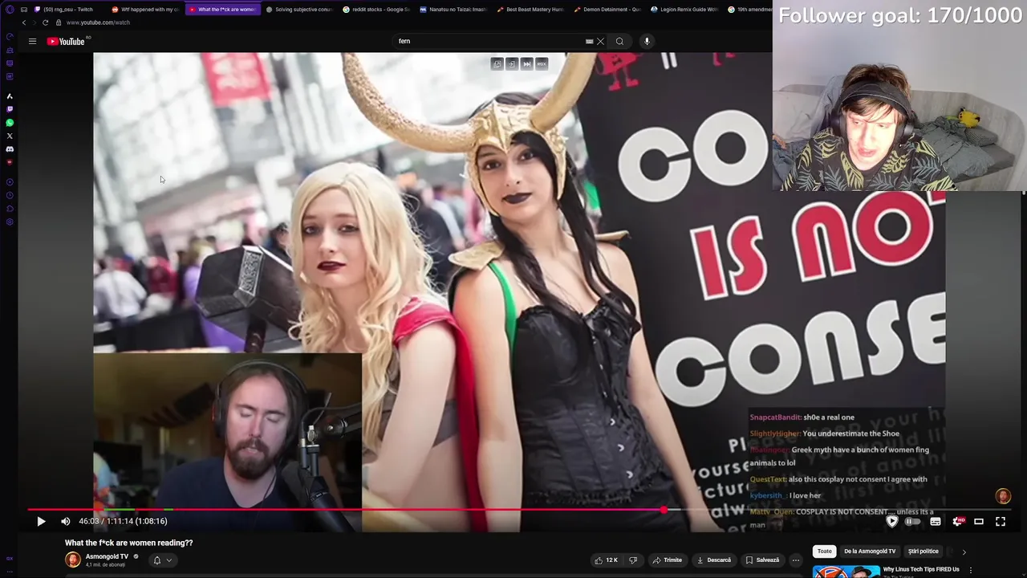Open Why Linus Tech Tips FIRED Us thumbnail
This screenshot has height=578, width=1027.
point(846,572)
